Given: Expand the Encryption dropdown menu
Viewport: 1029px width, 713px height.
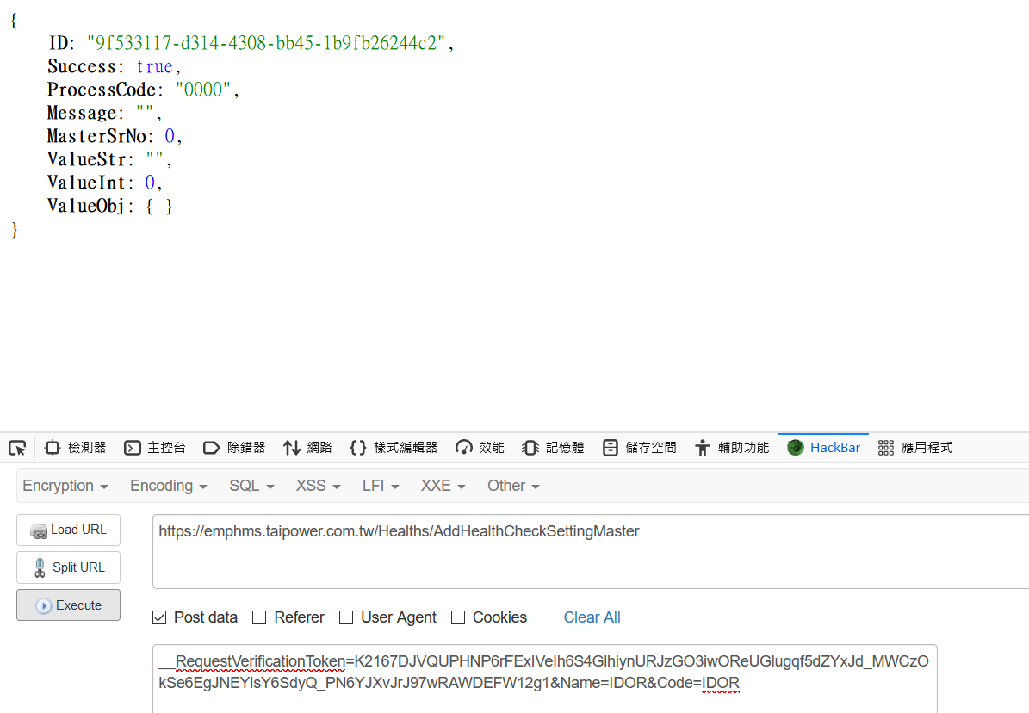Looking at the screenshot, I should [x=65, y=486].
